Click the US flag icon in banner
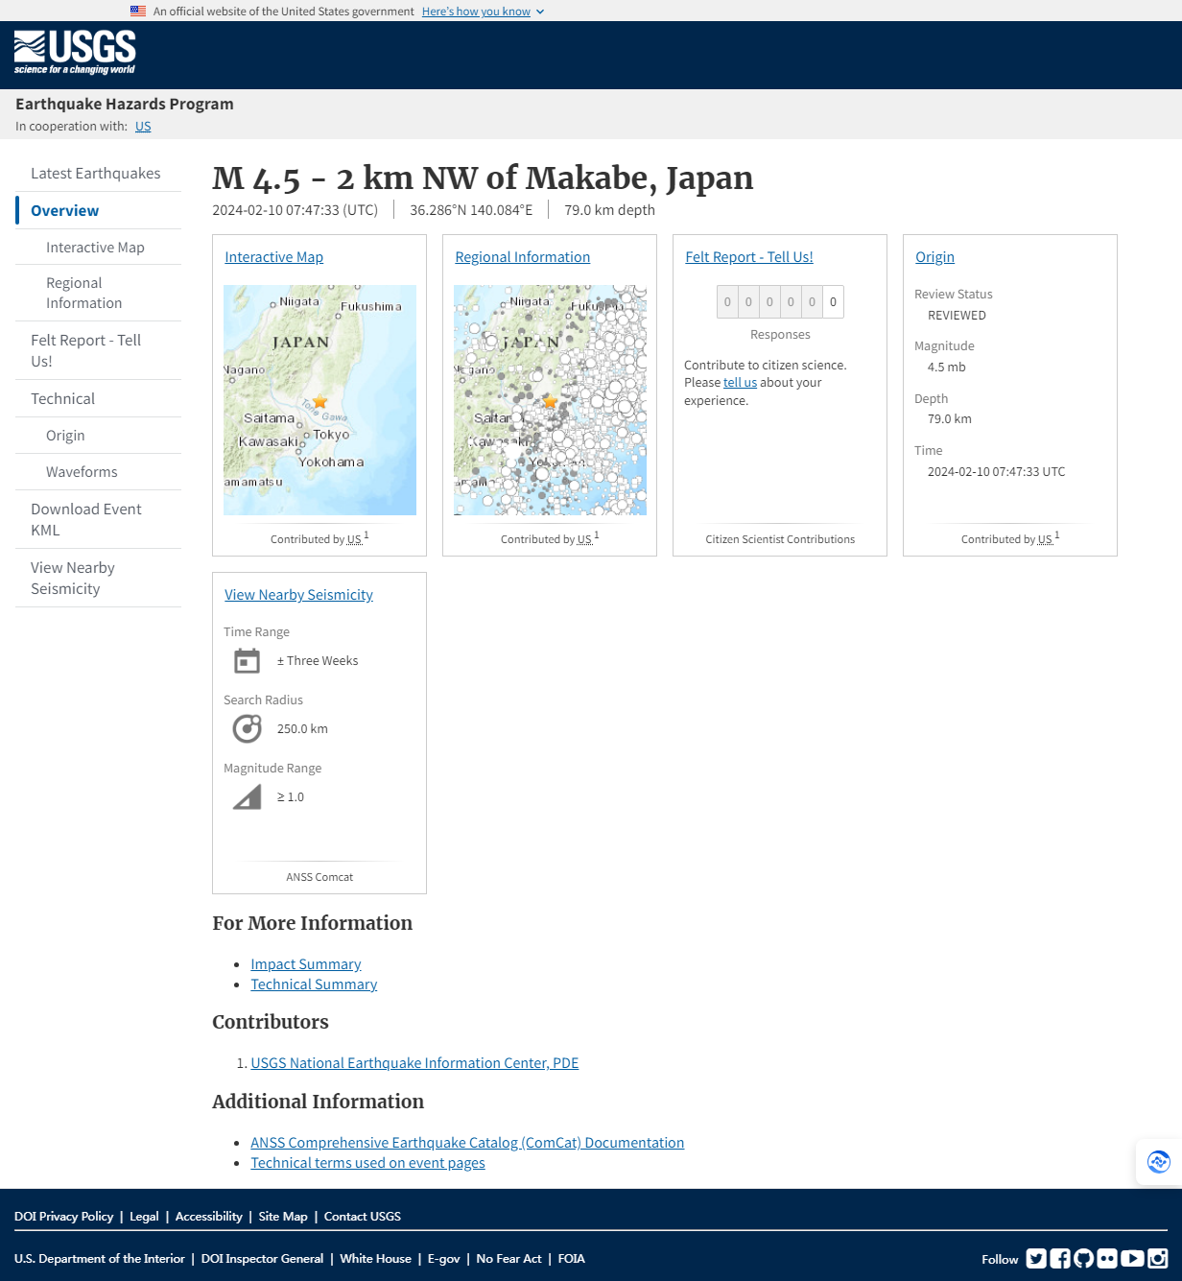 138,12
